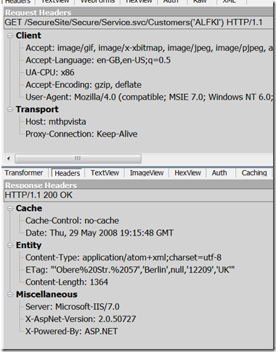
Task: Collapse the Cache response group
Action: (x=9, y=209)
